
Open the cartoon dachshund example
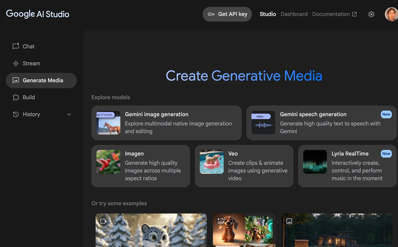[244, 230]
